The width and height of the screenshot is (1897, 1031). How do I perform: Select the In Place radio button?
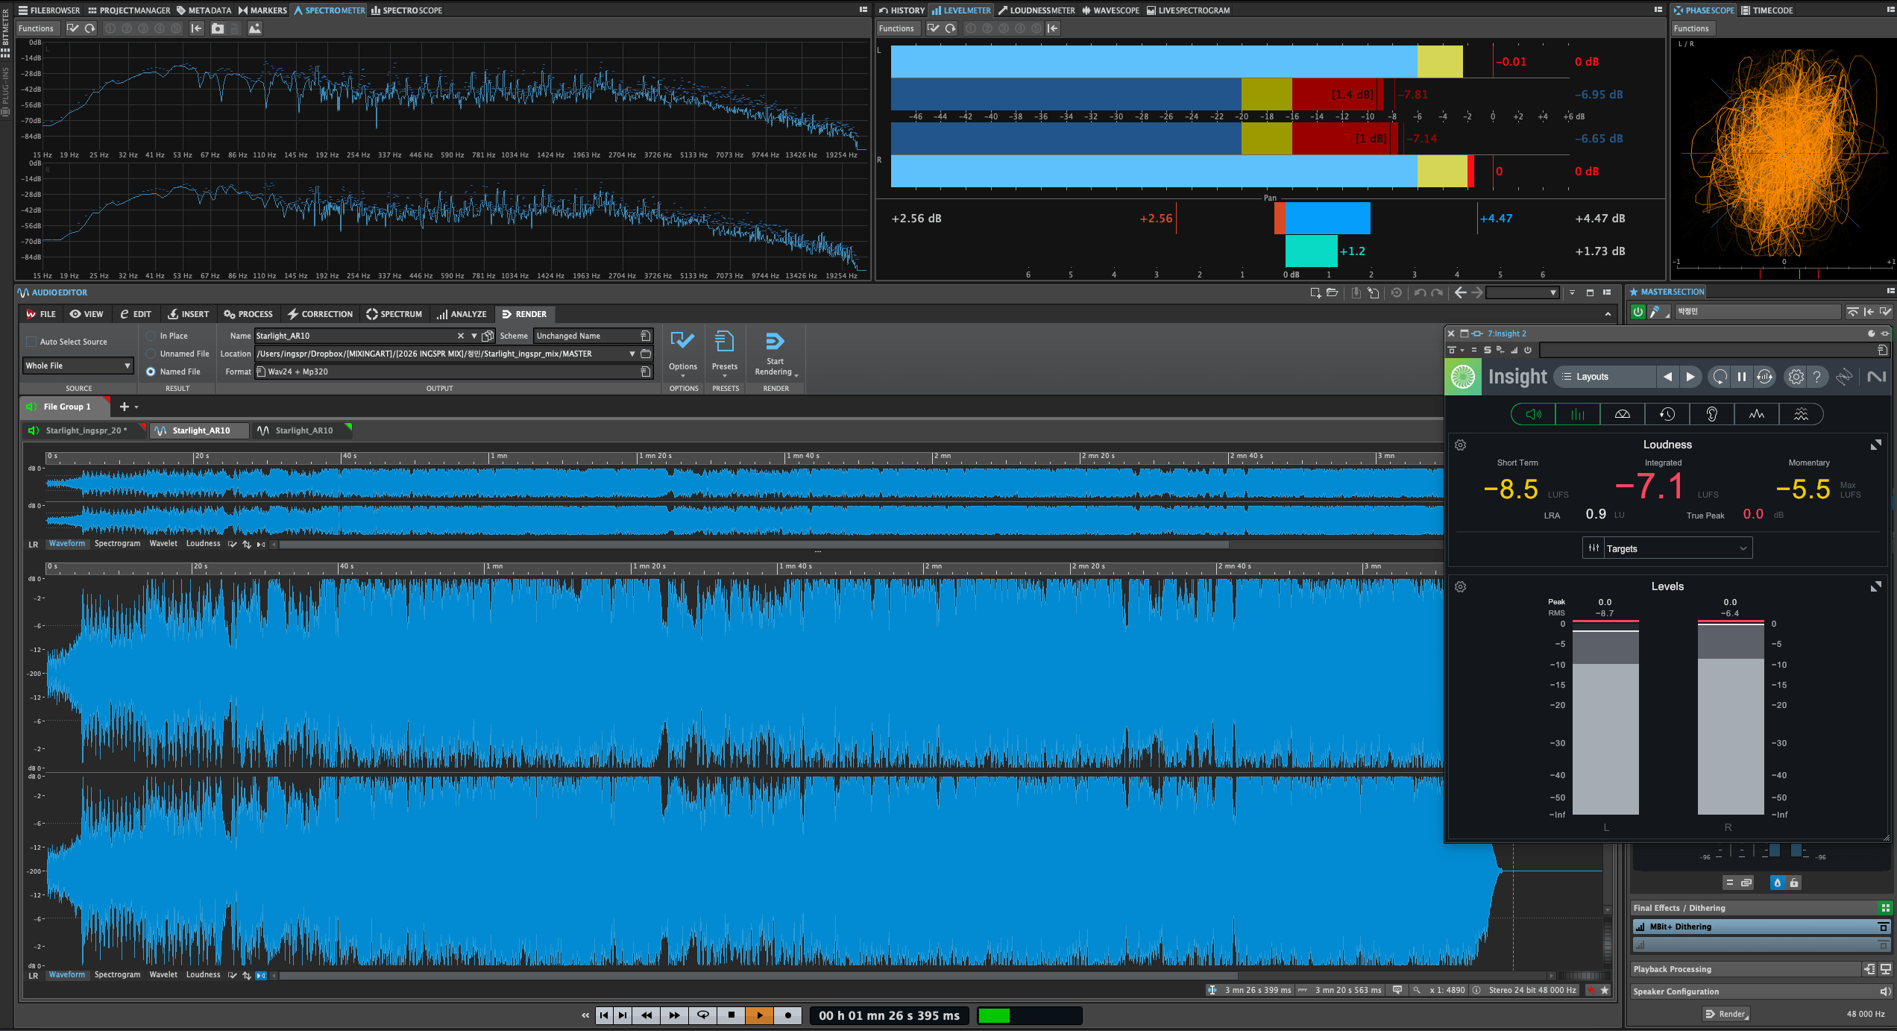click(x=151, y=336)
